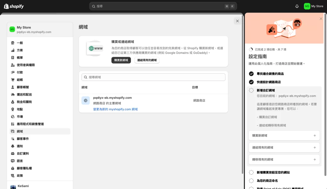
Task: Click the My Store avatar in top bar
Action: click(x=307, y=6)
